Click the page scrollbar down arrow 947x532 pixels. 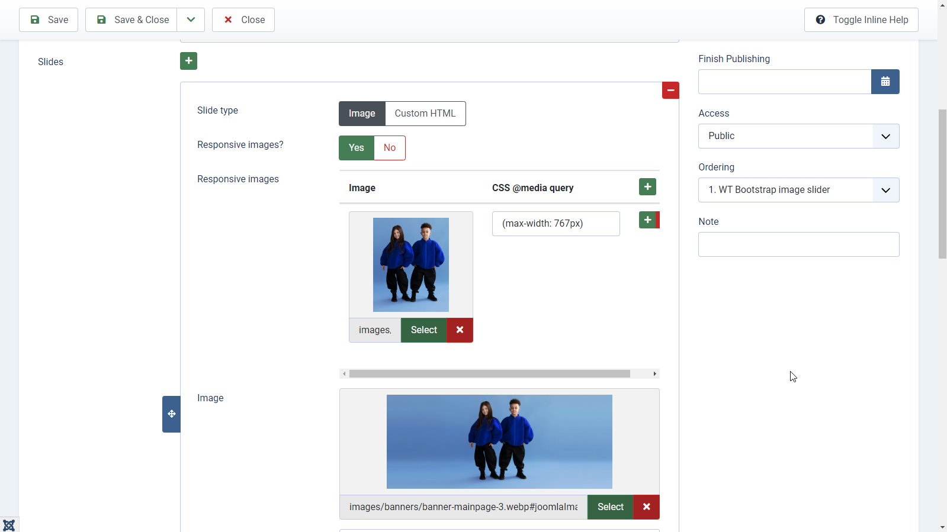pos(942,527)
